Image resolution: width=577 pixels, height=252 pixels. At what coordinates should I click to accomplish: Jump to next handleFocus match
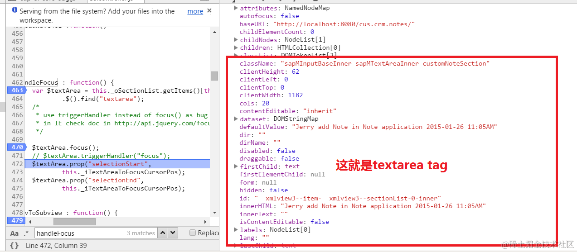(x=173, y=233)
